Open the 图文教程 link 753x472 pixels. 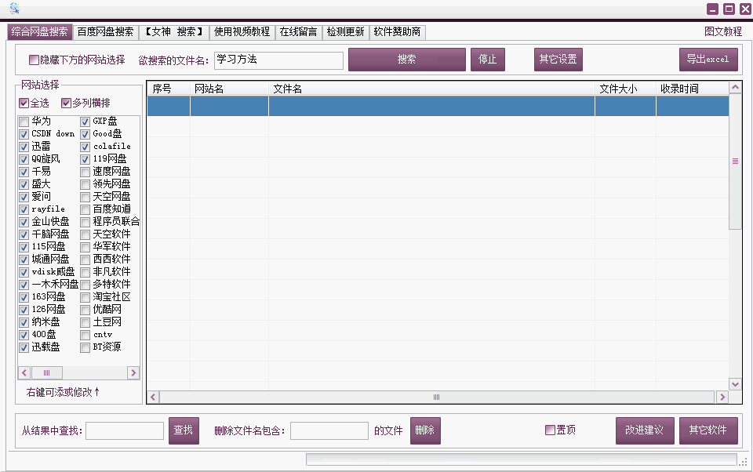pyautogui.click(x=722, y=32)
